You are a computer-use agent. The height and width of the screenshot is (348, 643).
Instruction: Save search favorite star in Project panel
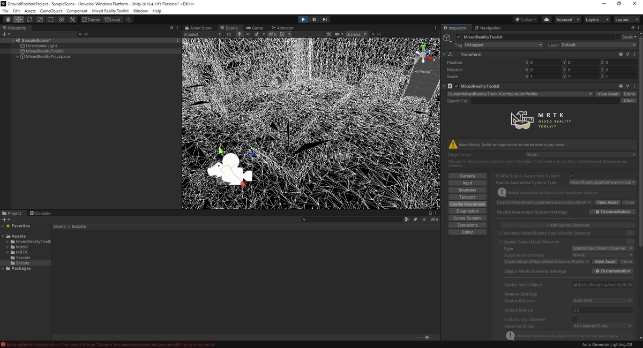tap(424, 220)
